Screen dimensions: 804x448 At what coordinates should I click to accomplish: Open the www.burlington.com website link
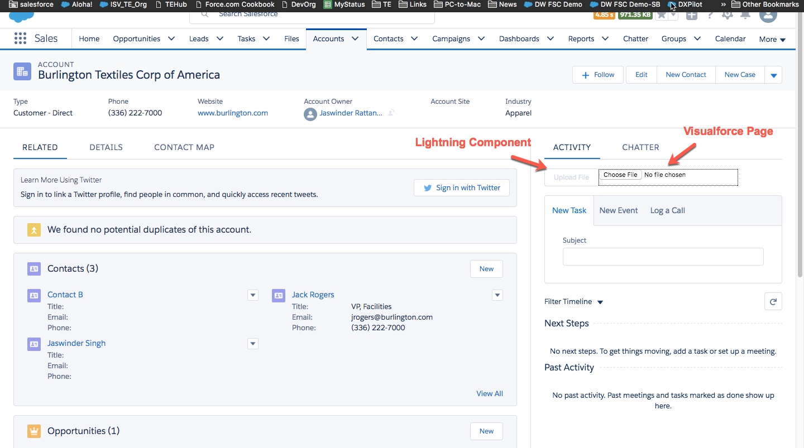pos(233,113)
